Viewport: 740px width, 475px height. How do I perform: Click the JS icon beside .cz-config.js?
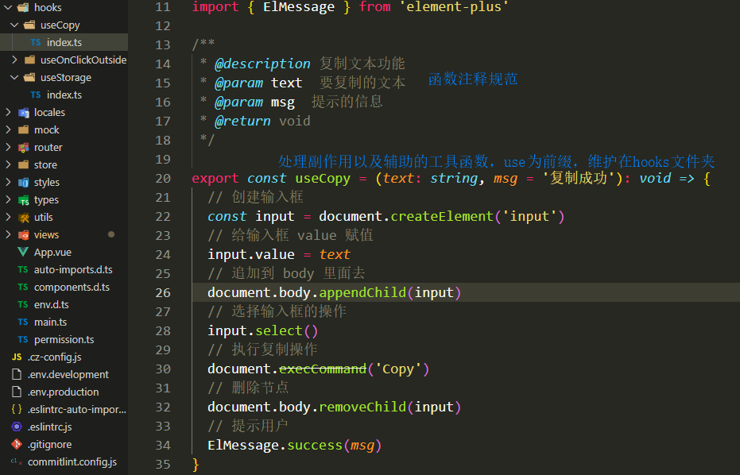click(x=17, y=357)
